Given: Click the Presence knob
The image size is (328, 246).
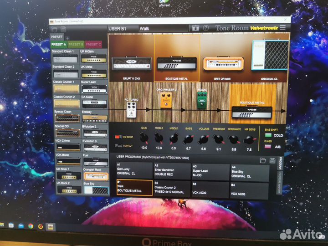Looking at the screenshot, I should point(218,139).
